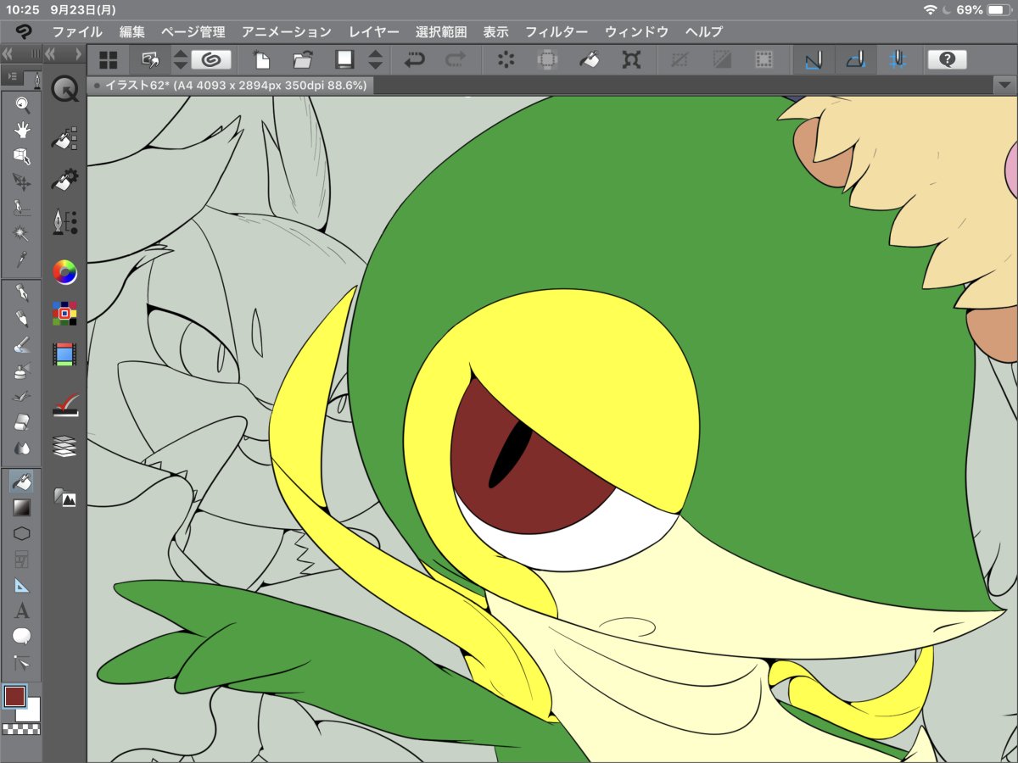Expand the stepper left of the CLIP STUDIO spiral

coord(181,59)
